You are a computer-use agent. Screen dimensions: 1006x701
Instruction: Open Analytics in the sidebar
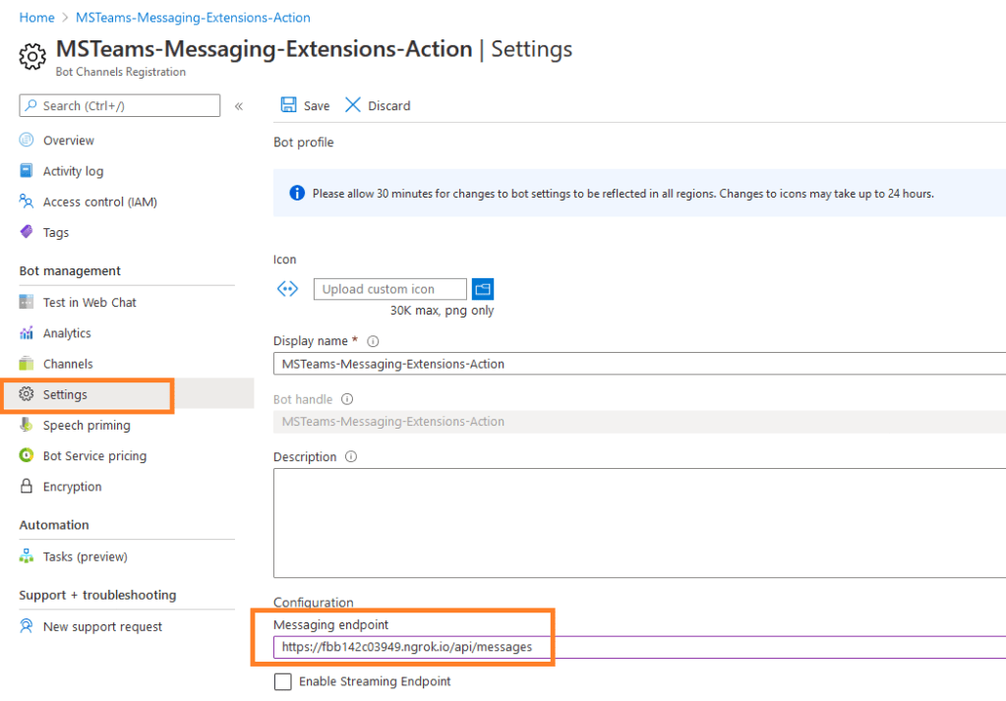coord(67,333)
